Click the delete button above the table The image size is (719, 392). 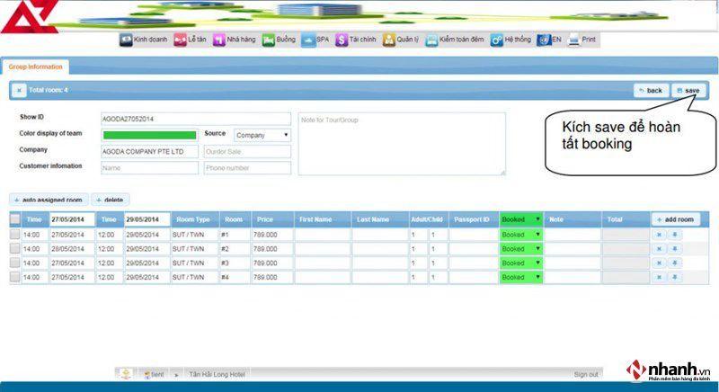(x=110, y=200)
